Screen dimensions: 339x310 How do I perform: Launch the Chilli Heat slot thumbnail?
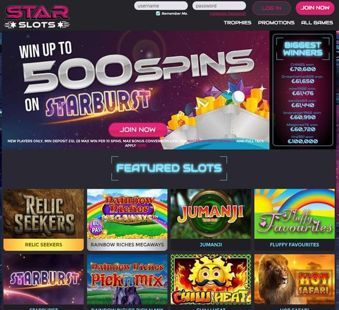211,279
